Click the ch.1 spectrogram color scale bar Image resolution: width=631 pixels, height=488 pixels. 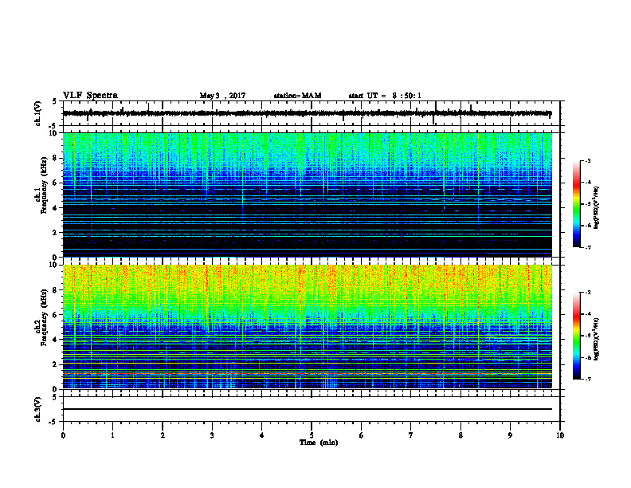[x=576, y=204]
